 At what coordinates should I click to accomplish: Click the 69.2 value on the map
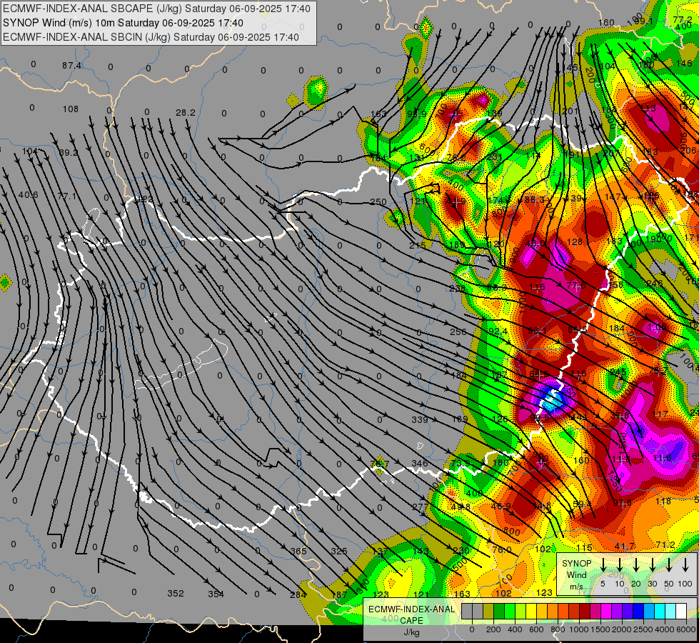pos(69,152)
